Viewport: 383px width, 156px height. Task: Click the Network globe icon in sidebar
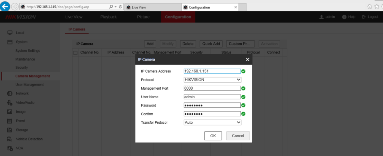point(10,93)
